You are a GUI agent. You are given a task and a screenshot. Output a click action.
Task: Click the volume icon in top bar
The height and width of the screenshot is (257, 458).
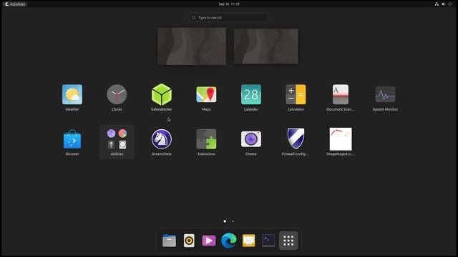coord(444,4)
